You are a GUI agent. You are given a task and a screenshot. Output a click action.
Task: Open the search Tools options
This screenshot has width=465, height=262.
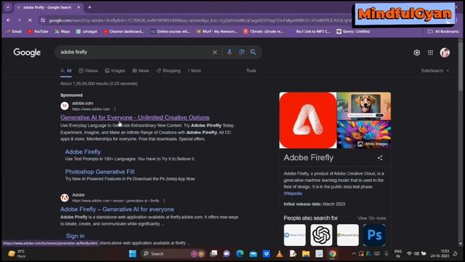(x=251, y=71)
